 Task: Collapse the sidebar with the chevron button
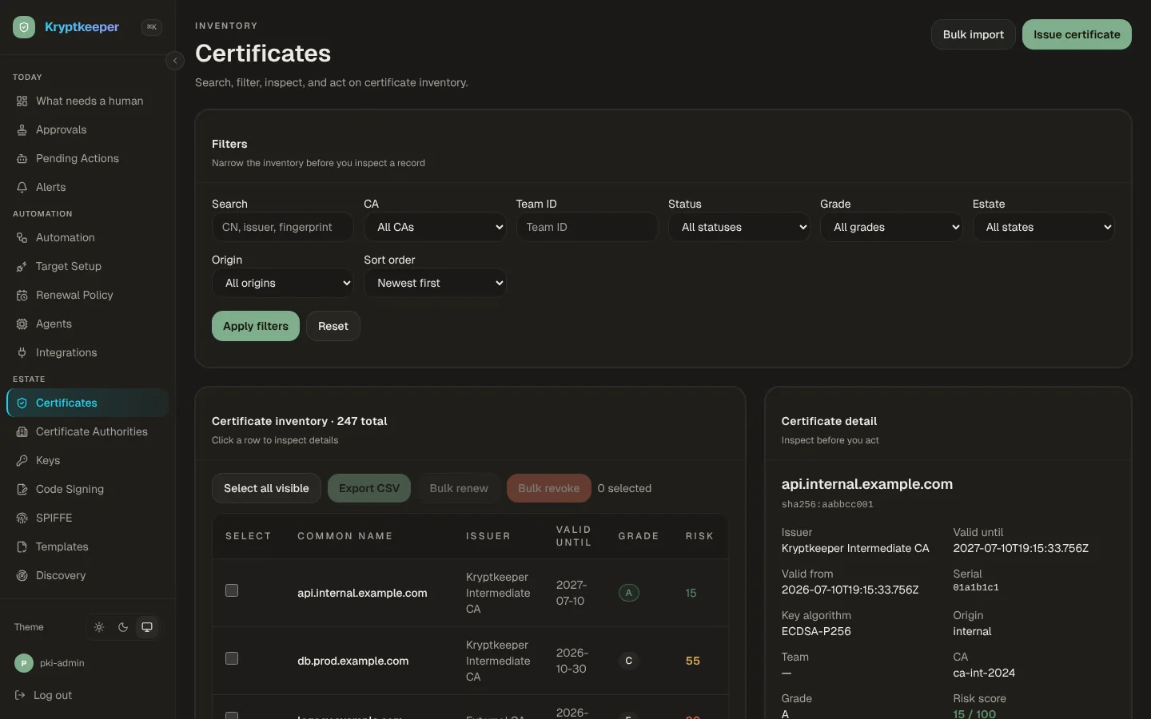tap(175, 61)
